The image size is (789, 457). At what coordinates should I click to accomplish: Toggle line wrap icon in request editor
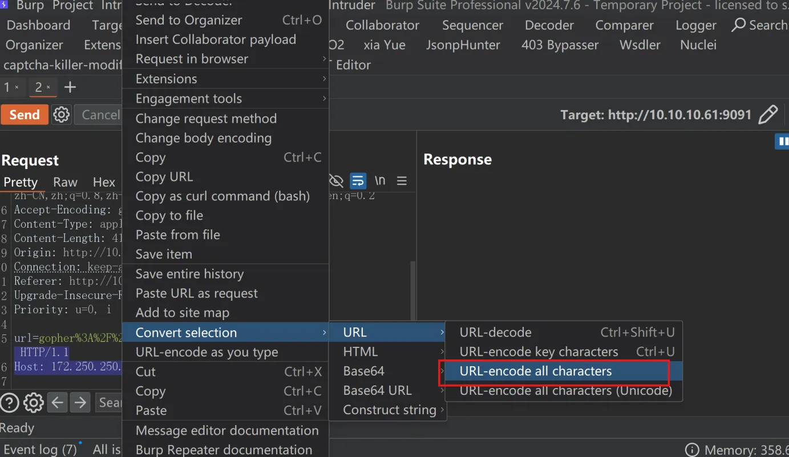358,181
